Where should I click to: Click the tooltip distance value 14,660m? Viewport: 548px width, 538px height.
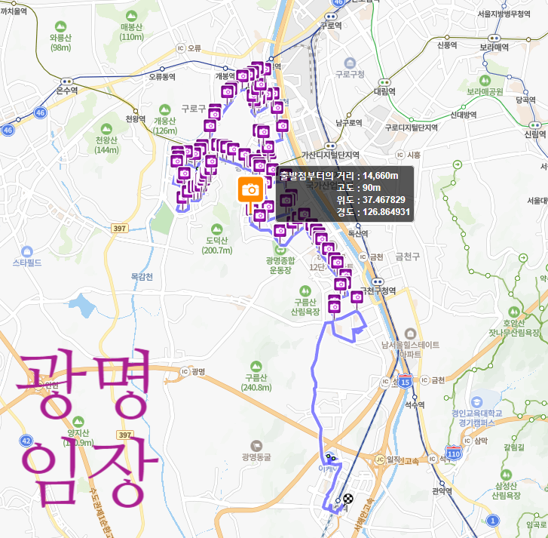point(380,176)
